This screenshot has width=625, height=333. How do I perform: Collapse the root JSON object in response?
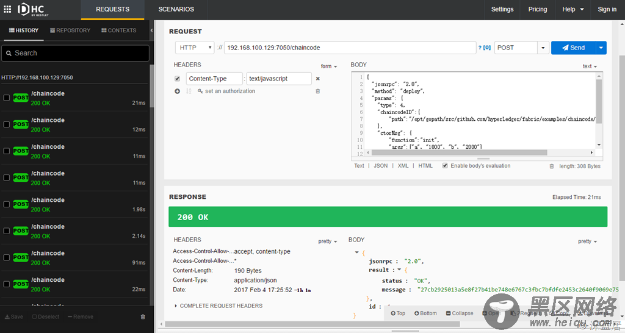356,252
